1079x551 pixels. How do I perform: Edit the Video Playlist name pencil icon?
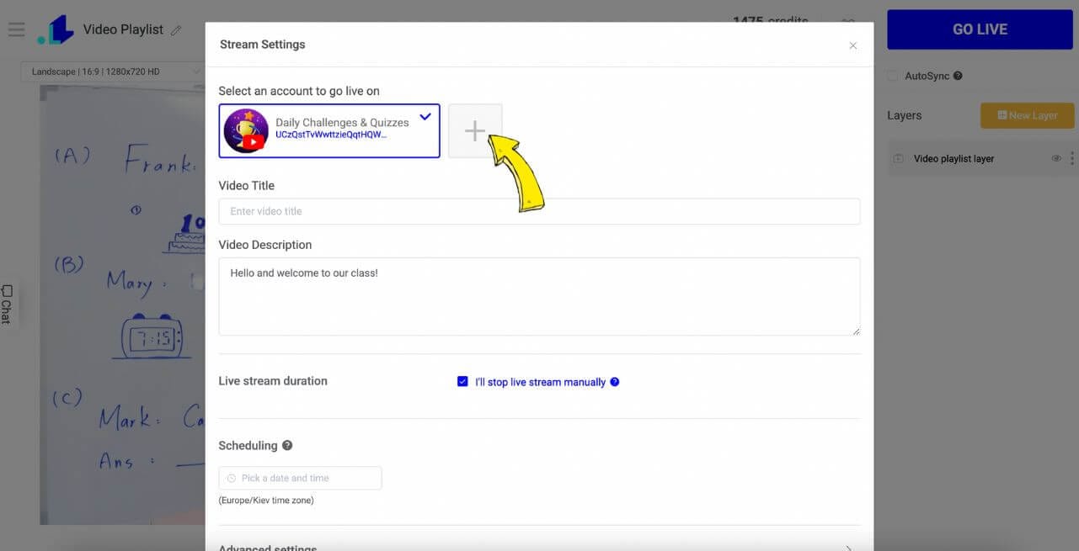(x=176, y=30)
